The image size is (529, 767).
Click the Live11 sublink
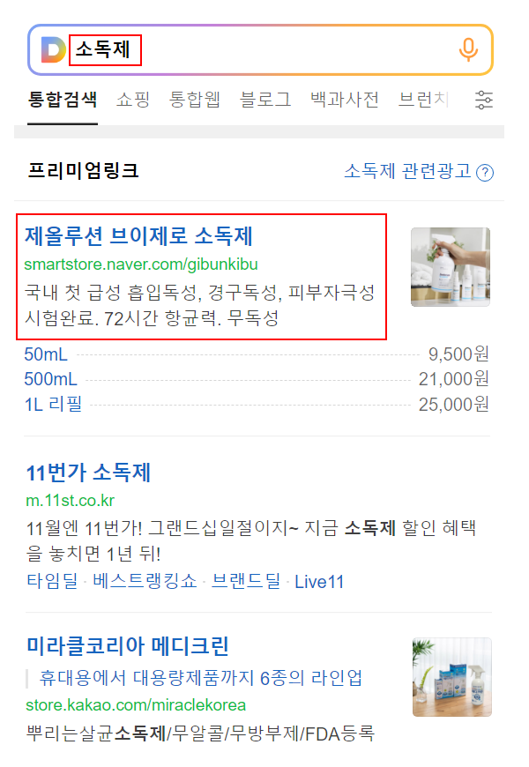coord(319,582)
